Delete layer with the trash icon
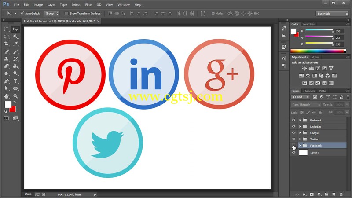352x198 pixels. pyautogui.click(x=341, y=194)
